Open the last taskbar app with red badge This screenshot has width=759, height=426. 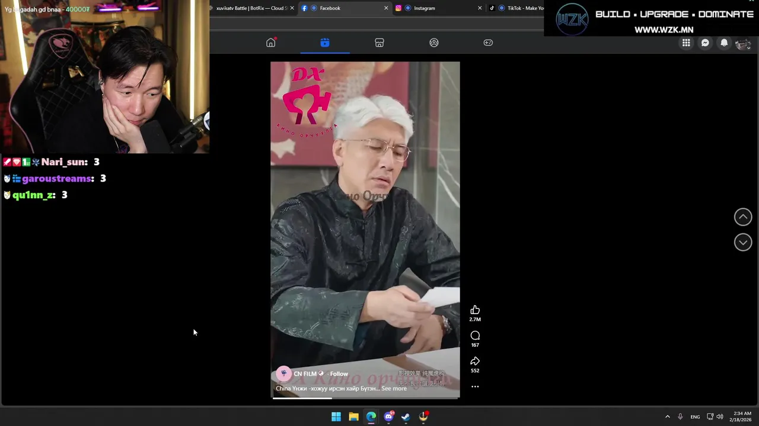[x=423, y=417]
